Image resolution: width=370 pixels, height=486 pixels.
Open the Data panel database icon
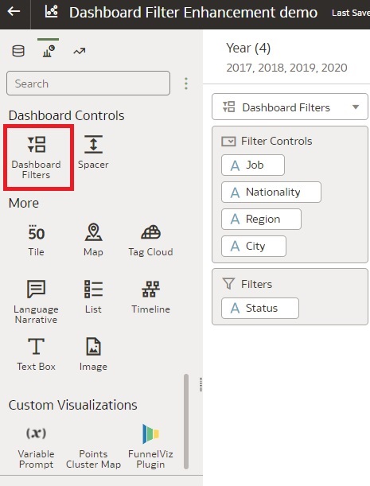(x=18, y=51)
